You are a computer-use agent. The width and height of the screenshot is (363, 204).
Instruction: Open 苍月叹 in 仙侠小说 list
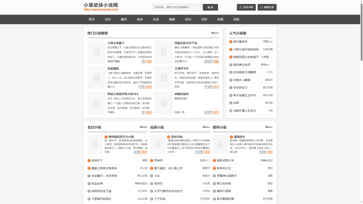pos(158,184)
